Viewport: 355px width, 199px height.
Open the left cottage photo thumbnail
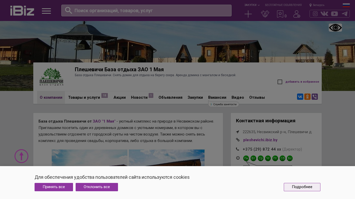(89, 158)
